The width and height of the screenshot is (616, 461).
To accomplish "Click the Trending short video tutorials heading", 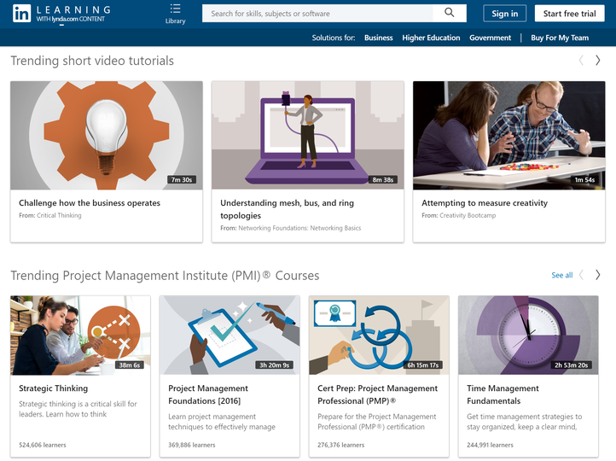I will (92, 61).
